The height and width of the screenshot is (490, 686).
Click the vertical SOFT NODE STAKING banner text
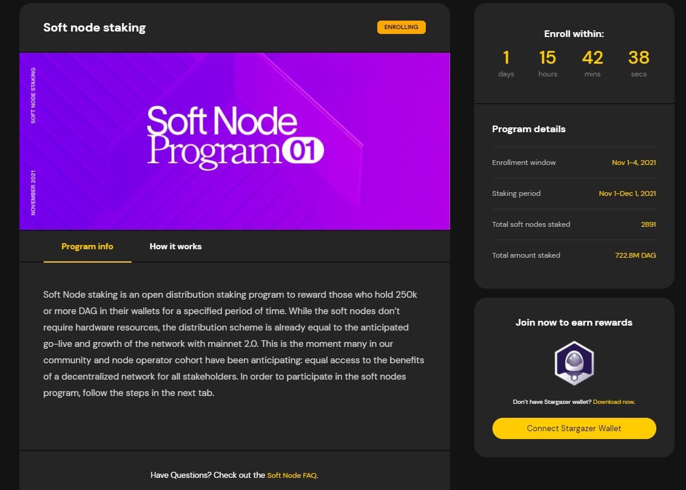pyautogui.click(x=33, y=95)
